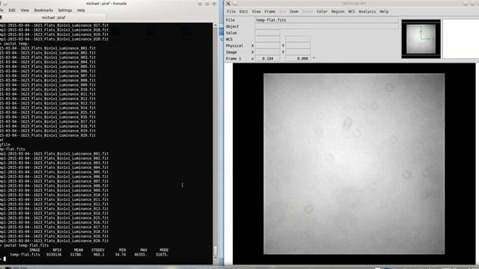Open the Edit menu in ds9
479x269 pixels.
click(x=243, y=12)
